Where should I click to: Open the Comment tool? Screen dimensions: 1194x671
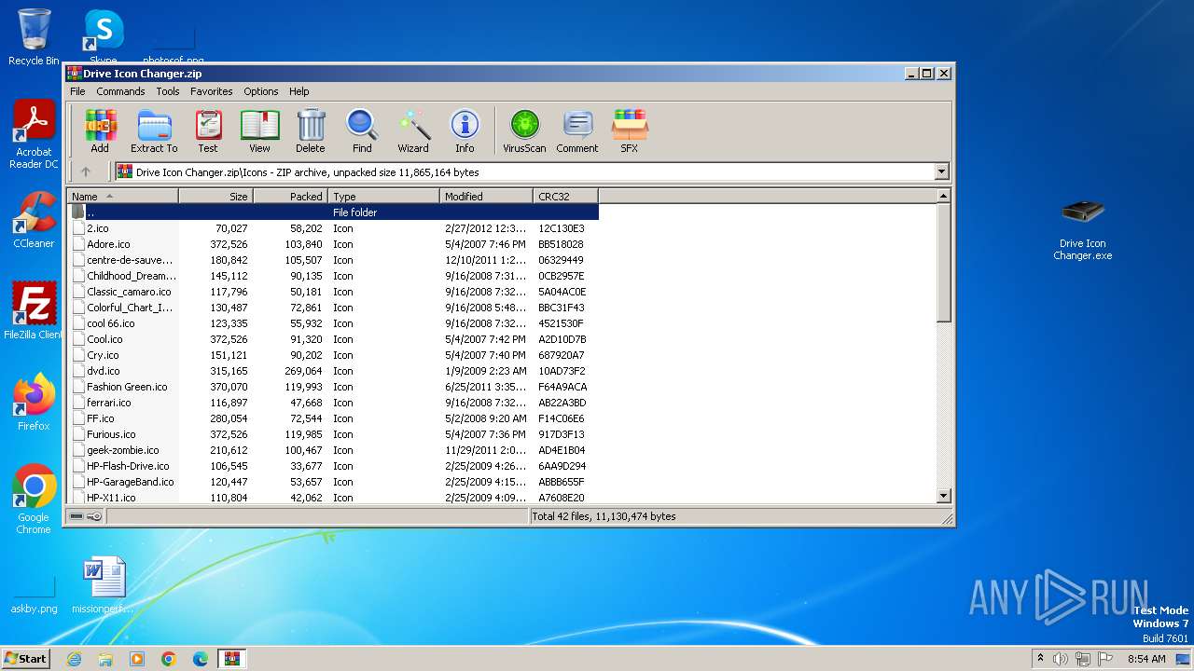point(577,130)
